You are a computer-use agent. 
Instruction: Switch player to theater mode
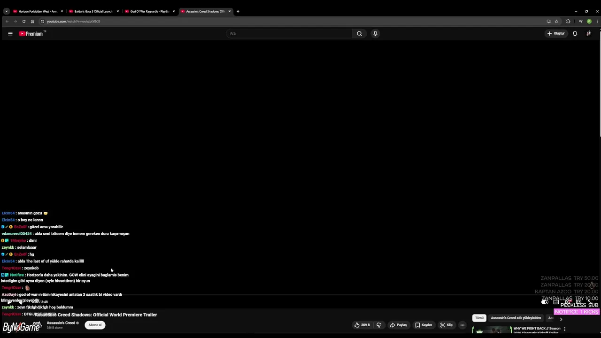[x=579, y=302]
